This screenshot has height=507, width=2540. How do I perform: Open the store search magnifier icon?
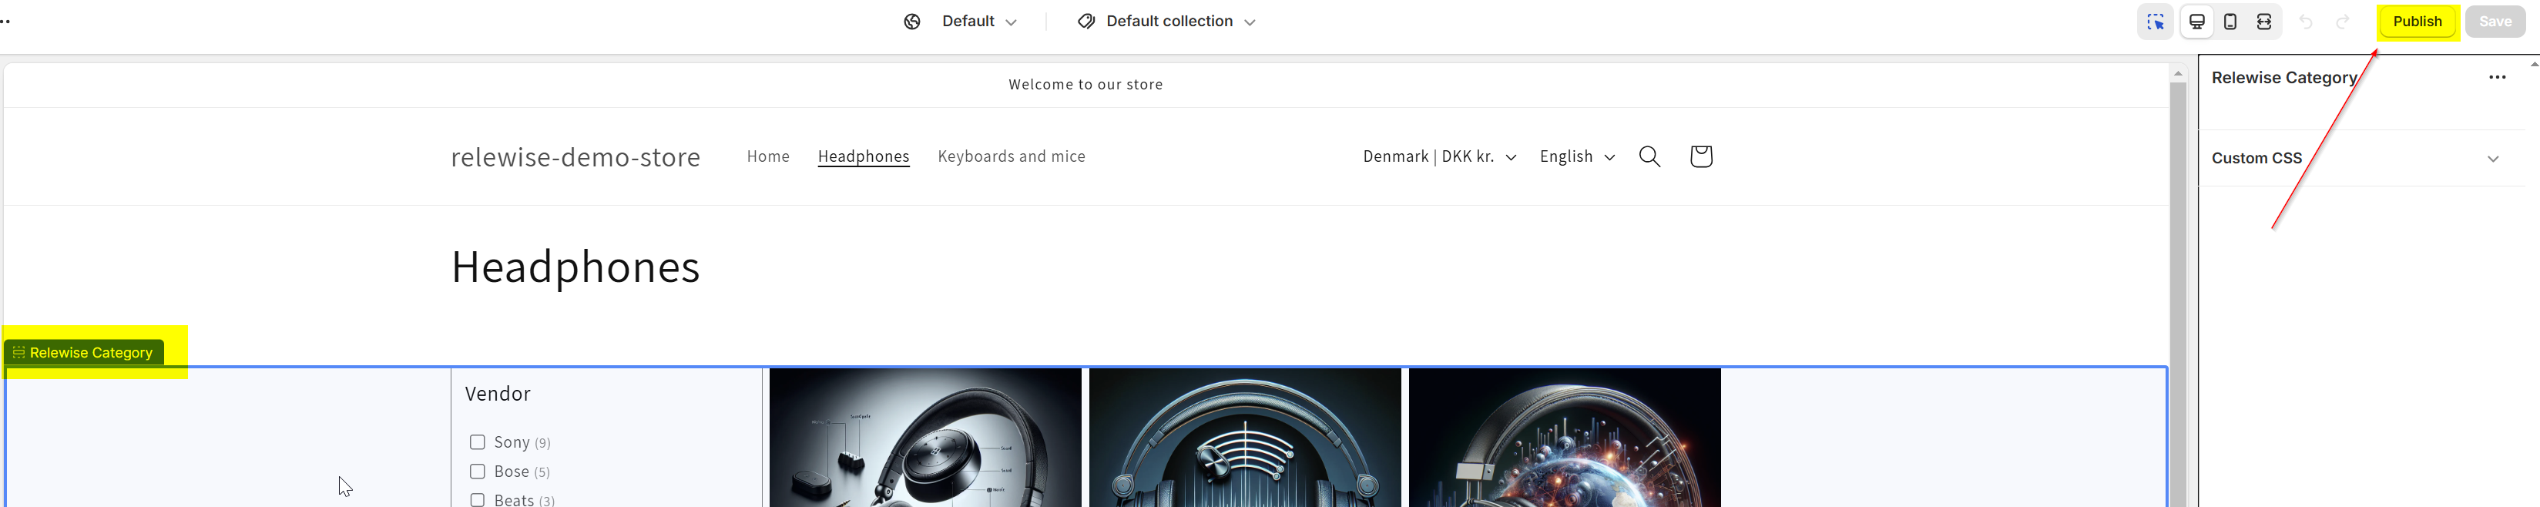pos(1649,157)
